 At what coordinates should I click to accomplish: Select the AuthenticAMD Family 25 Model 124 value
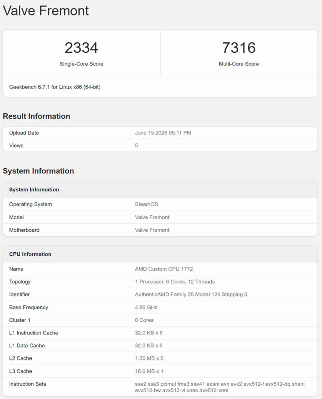click(191, 294)
